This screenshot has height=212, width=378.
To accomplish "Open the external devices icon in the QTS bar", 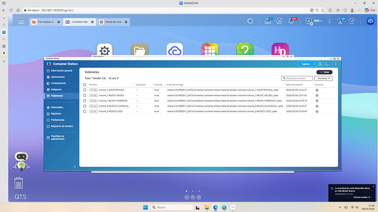I will [279, 21].
